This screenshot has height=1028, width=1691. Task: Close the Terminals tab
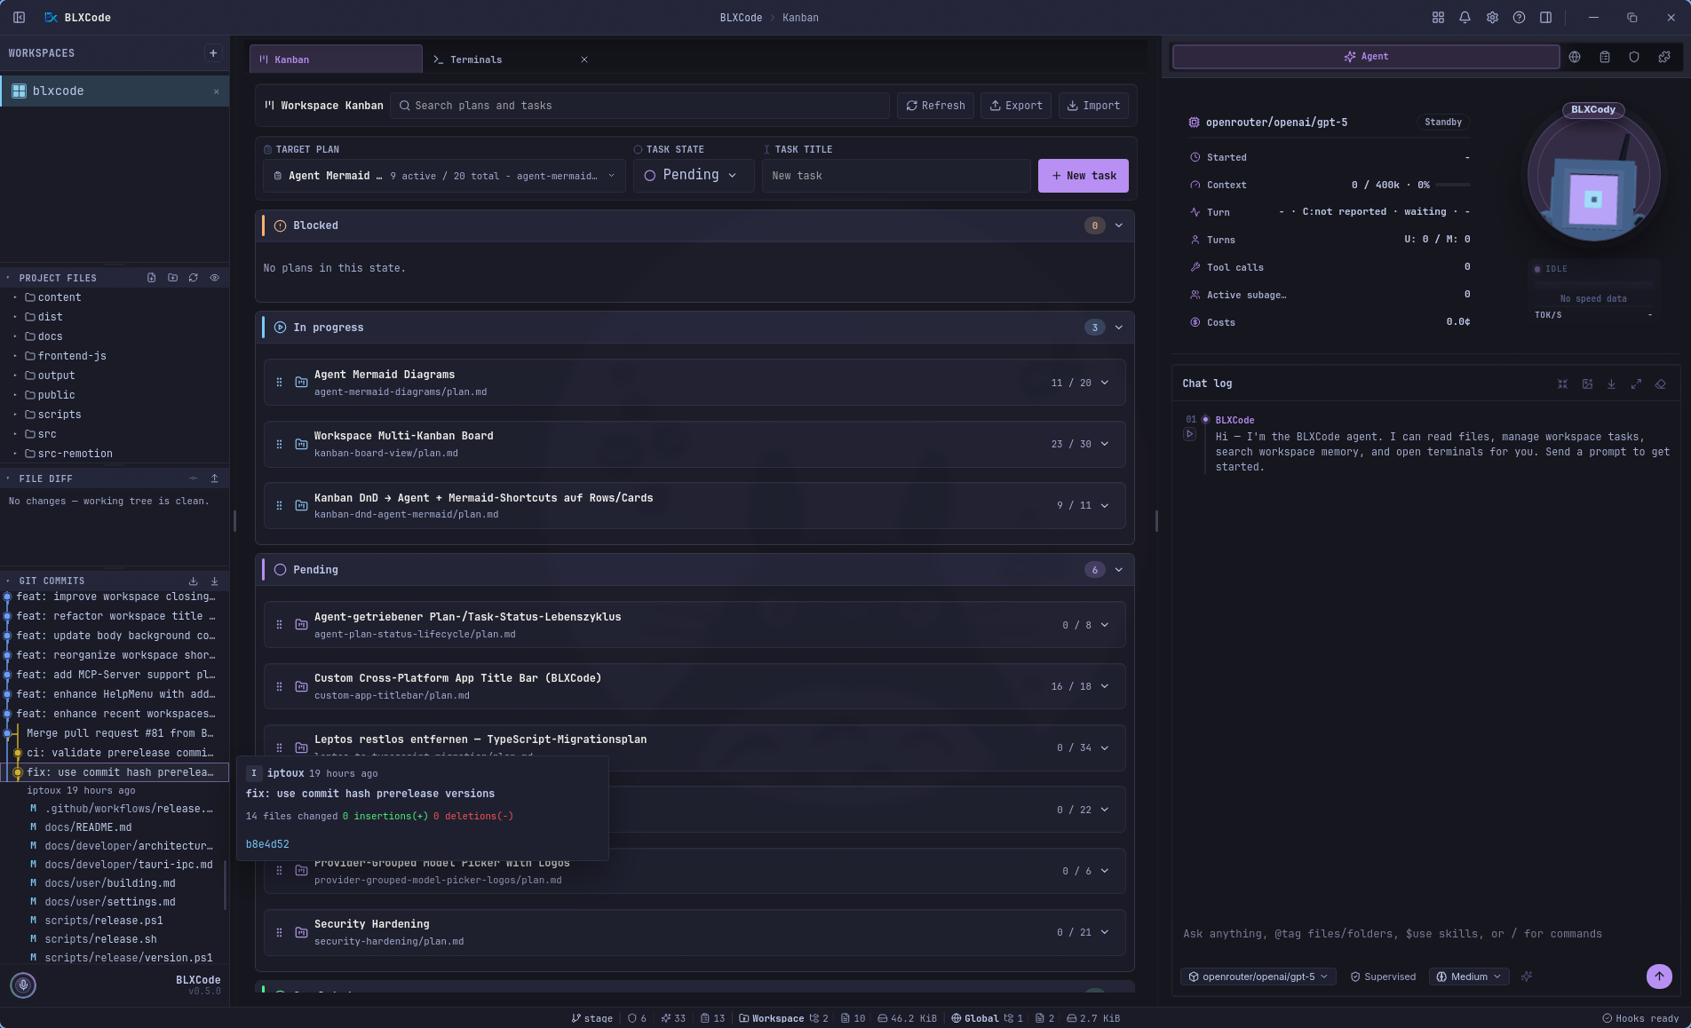(584, 59)
